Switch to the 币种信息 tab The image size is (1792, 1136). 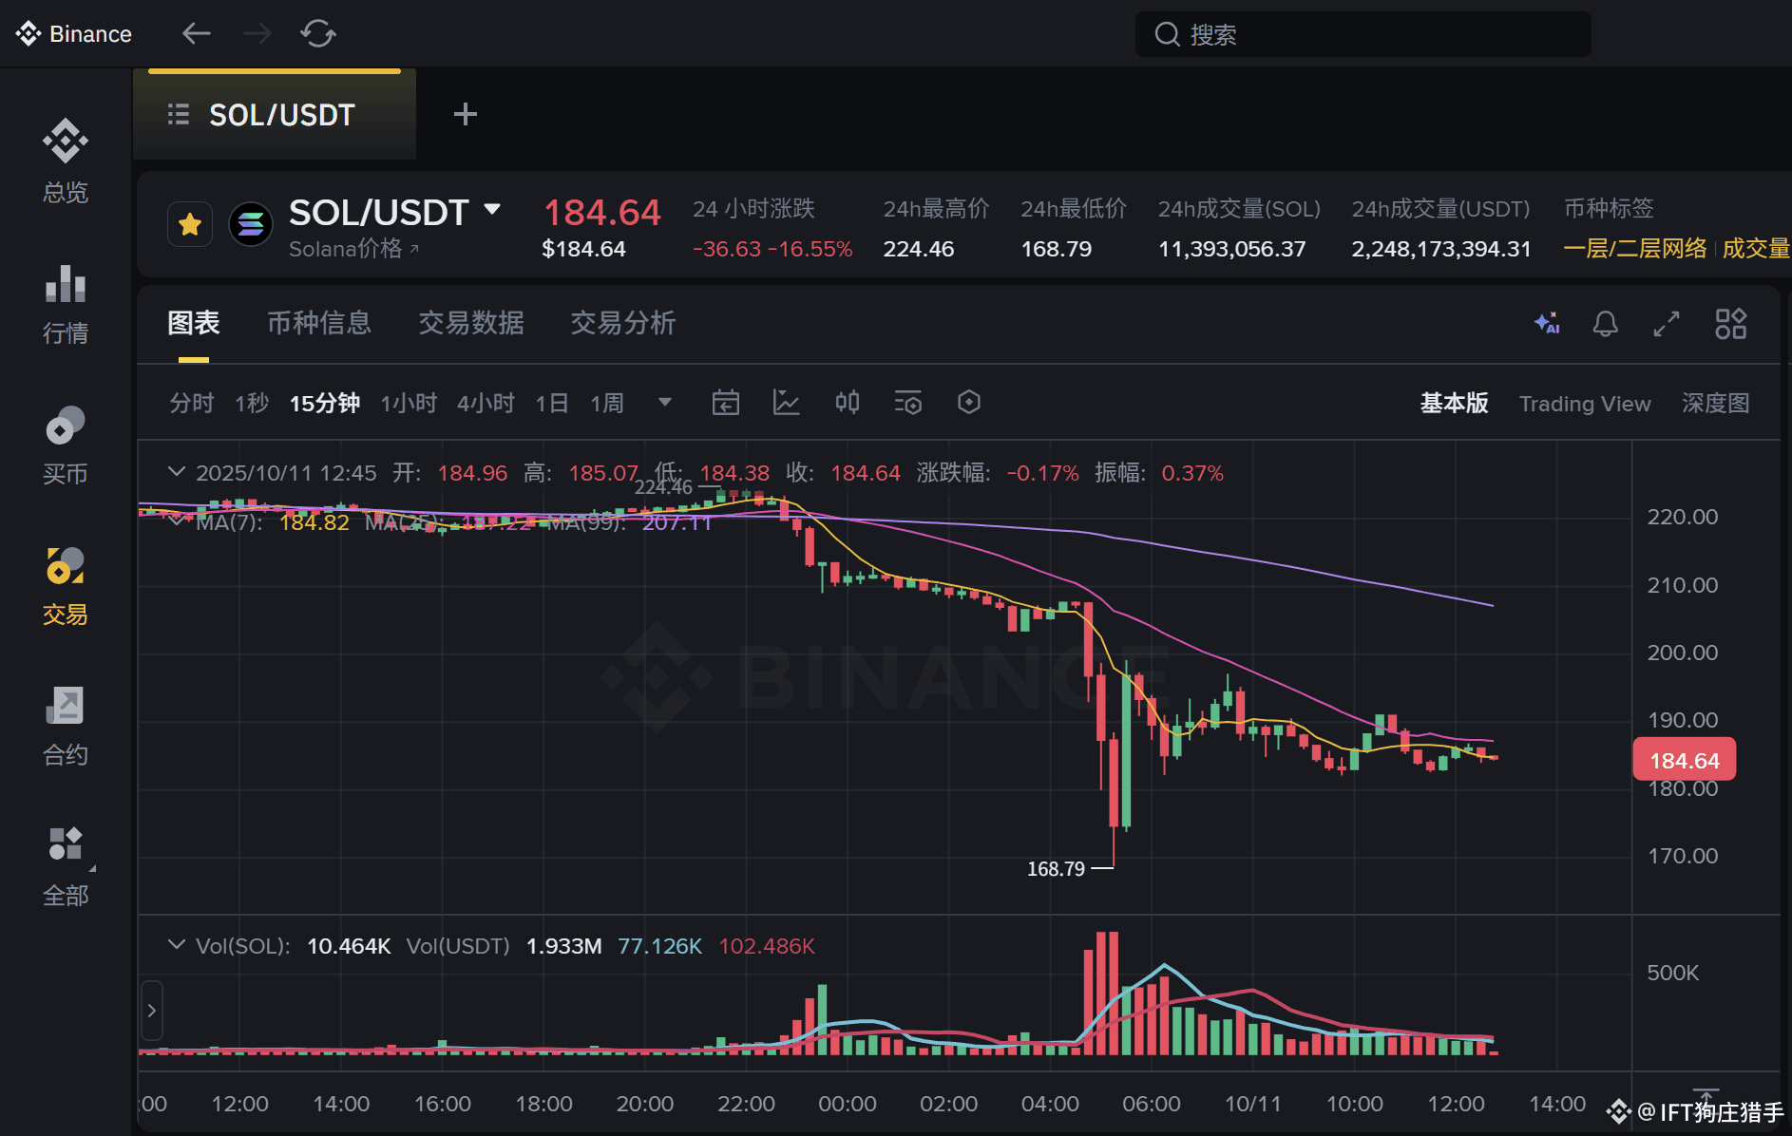319,323
